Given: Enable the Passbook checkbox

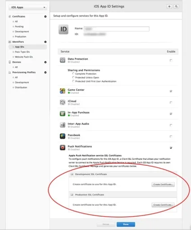Looking at the screenshot, I should [171, 136].
